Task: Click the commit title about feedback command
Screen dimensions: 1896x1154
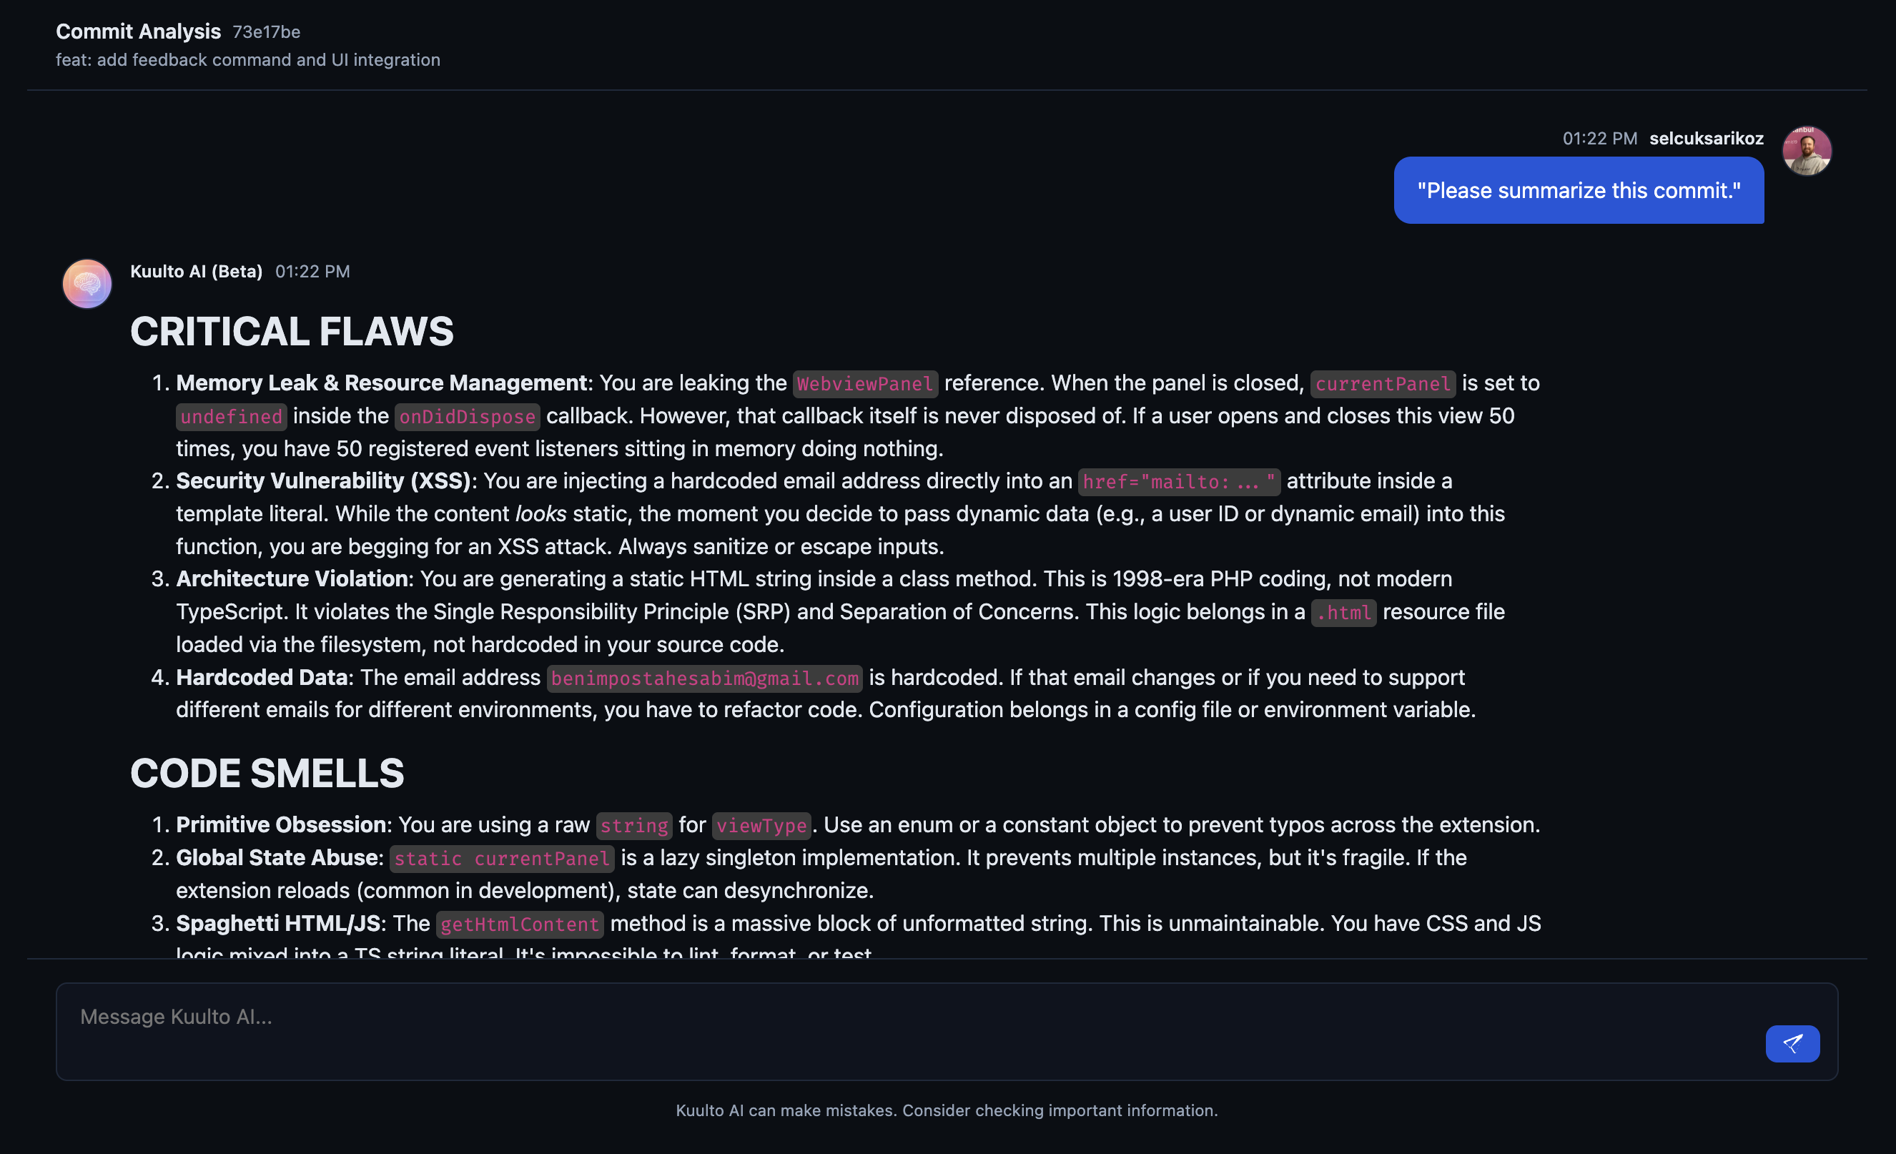Action: click(x=249, y=59)
